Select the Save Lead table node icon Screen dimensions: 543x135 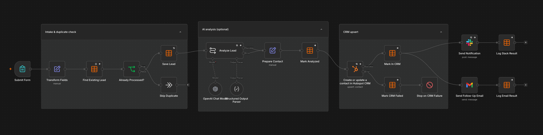pos(169,53)
